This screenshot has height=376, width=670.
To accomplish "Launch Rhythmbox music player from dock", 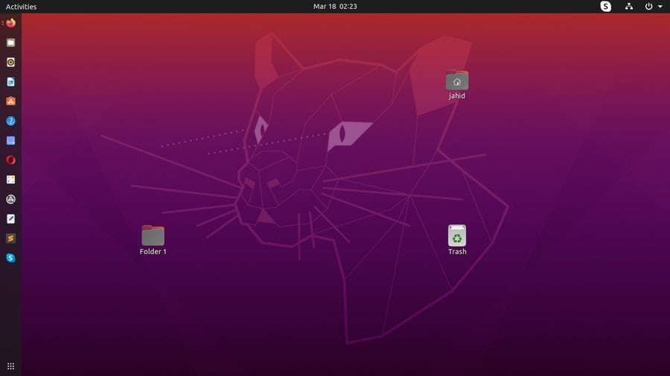I will pyautogui.click(x=10, y=62).
